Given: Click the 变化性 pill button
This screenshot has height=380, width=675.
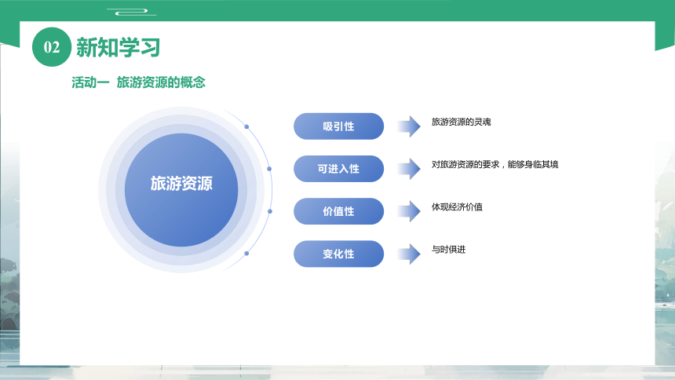Looking at the screenshot, I should coord(338,254).
